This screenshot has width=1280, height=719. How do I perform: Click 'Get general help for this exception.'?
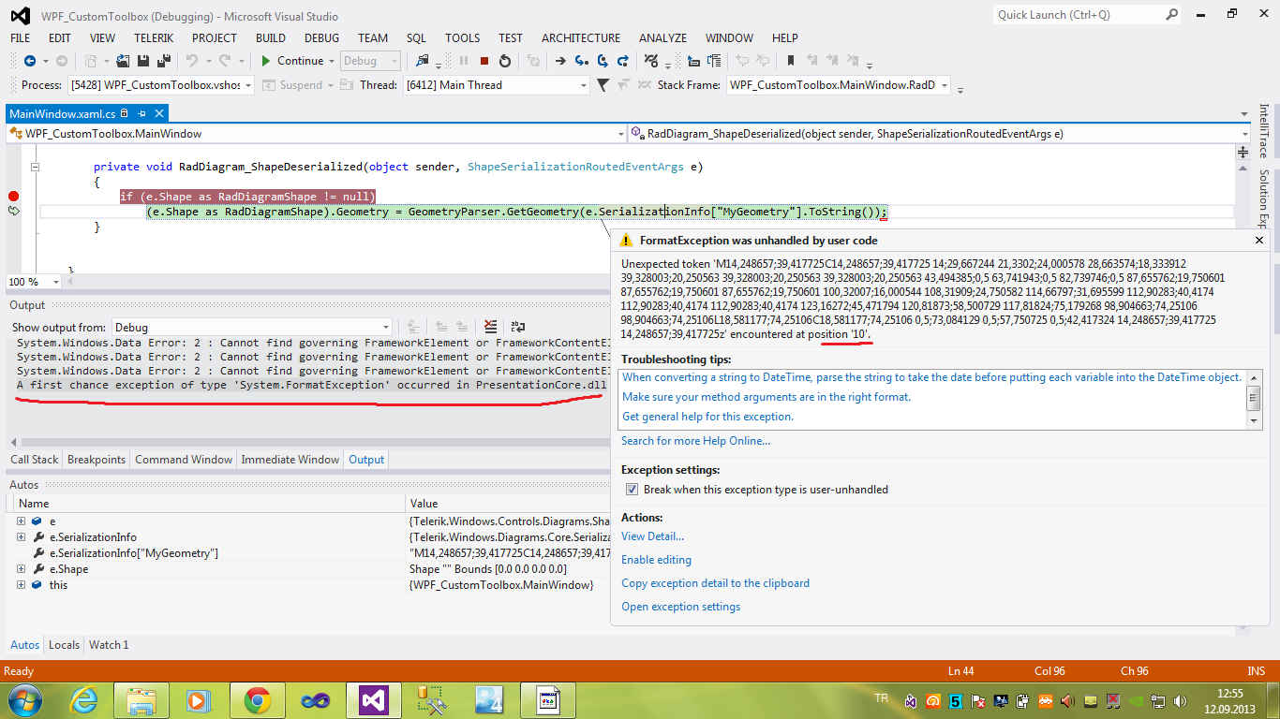707,417
